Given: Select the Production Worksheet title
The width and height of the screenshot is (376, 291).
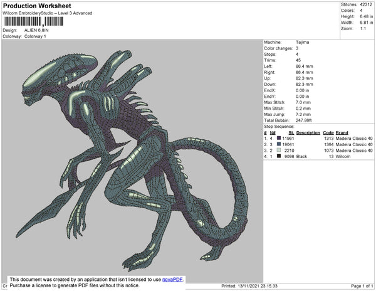Looking at the screenshot, I should click(x=37, y=6).
